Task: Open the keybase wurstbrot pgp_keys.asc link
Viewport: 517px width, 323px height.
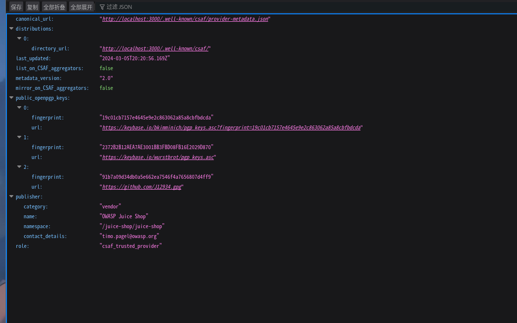Action: pyautogui.click(x=158, y=157)
